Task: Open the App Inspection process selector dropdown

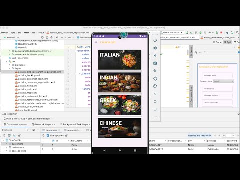Action: point(28,119)
